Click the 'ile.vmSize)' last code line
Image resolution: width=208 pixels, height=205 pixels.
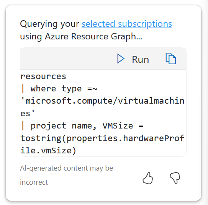[48, 151]
